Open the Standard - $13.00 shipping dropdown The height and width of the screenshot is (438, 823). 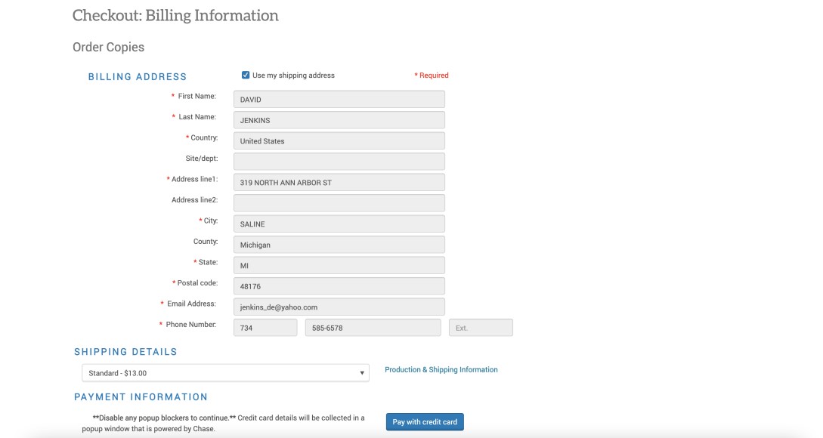(225, 373)
